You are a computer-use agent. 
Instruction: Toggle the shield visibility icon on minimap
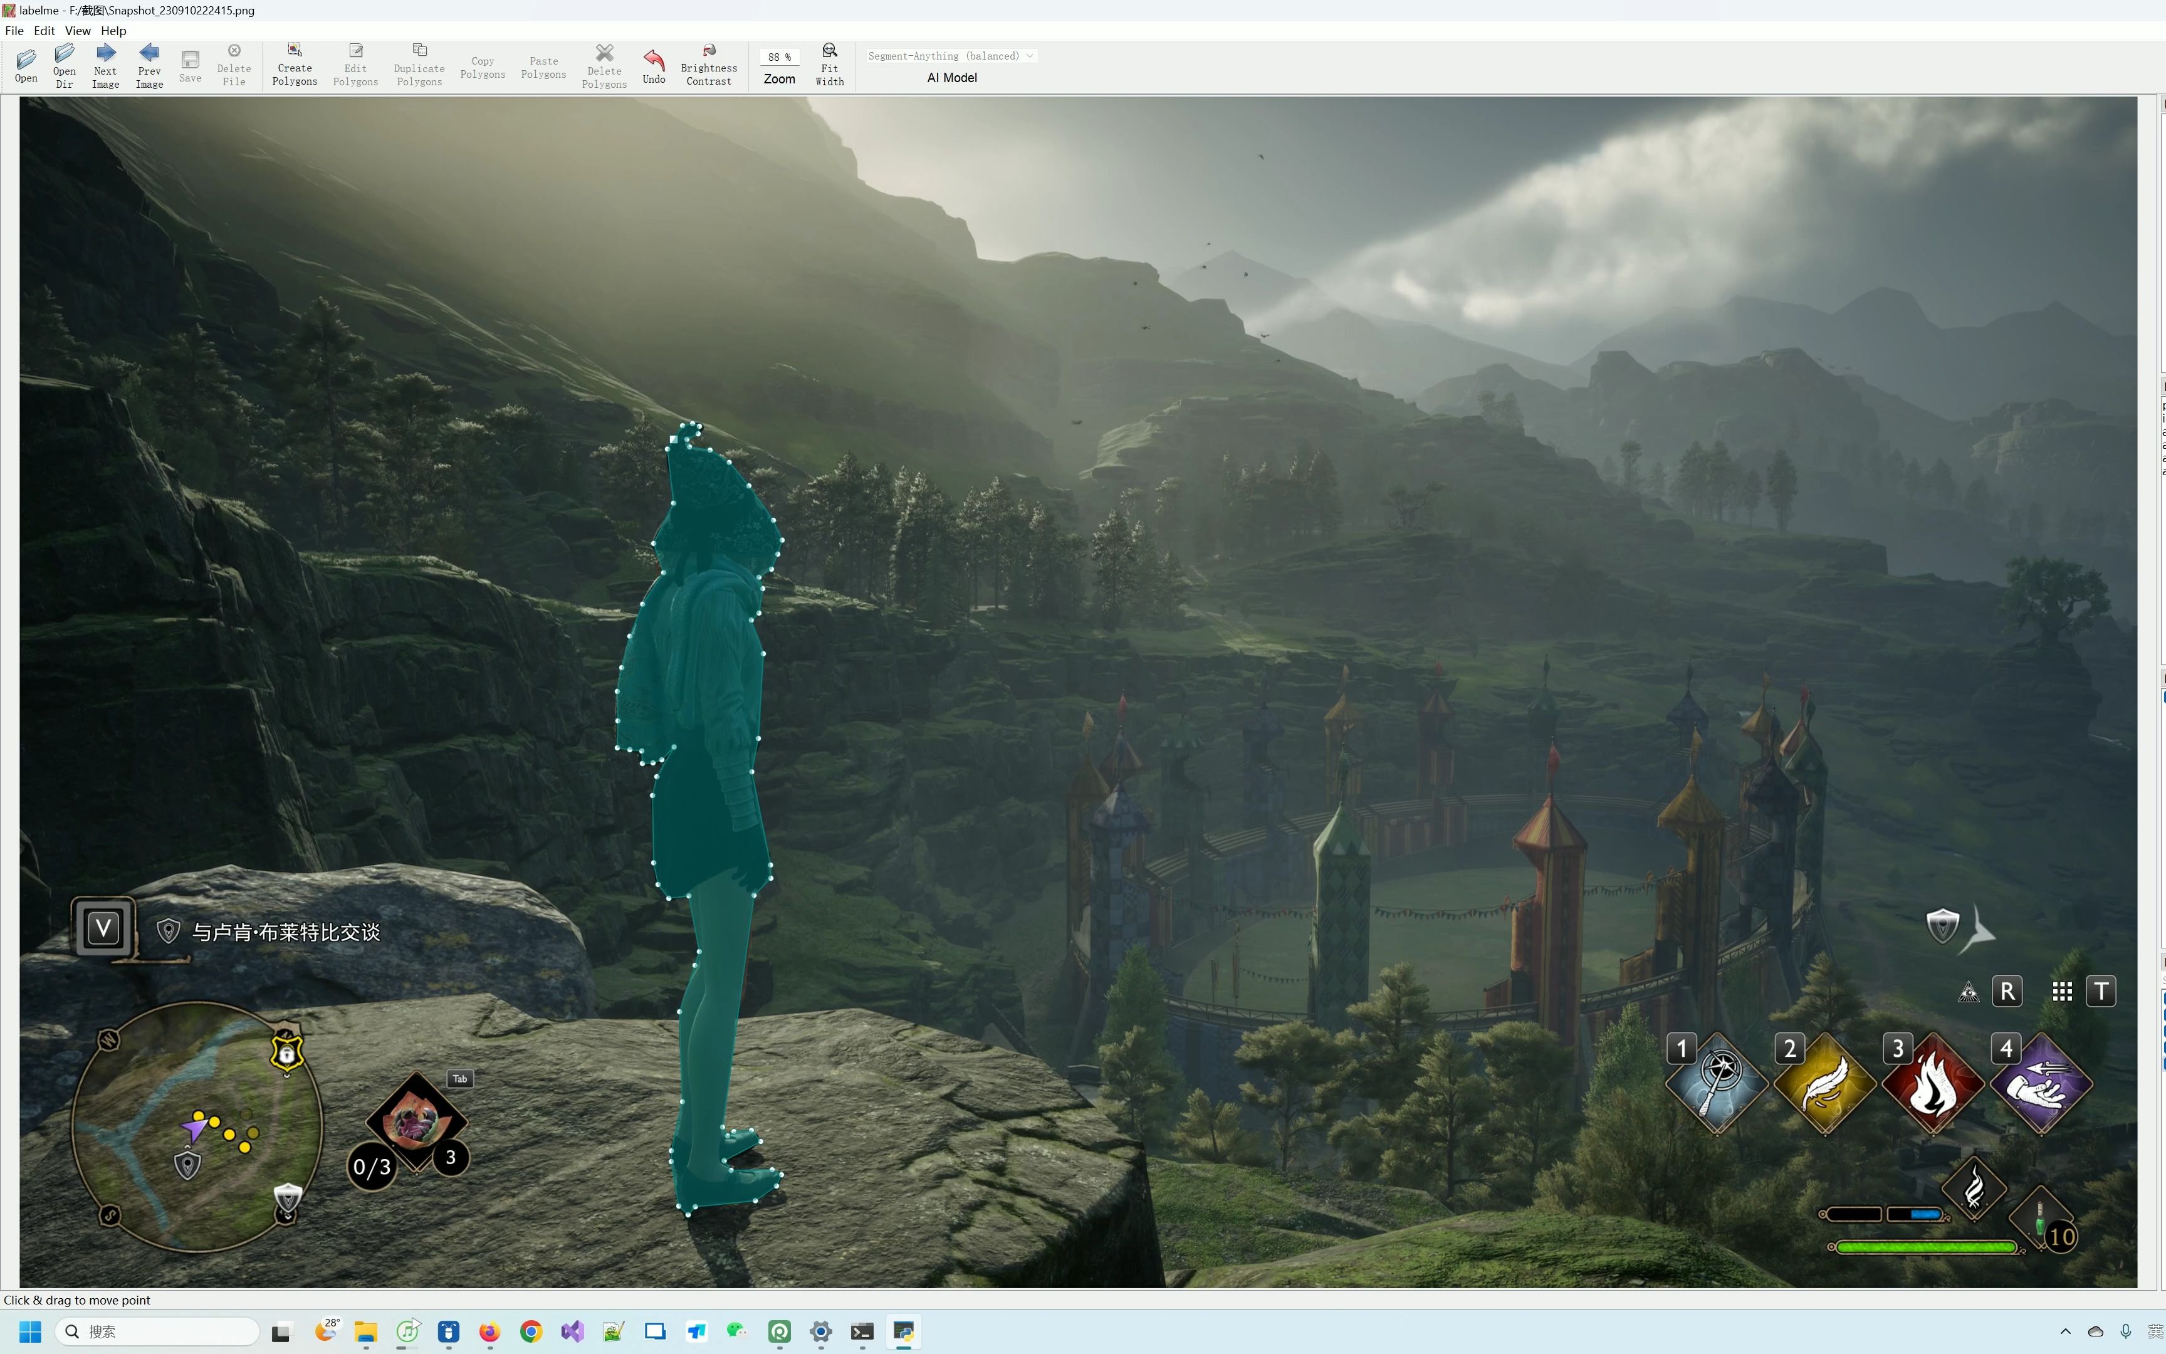287,1204
